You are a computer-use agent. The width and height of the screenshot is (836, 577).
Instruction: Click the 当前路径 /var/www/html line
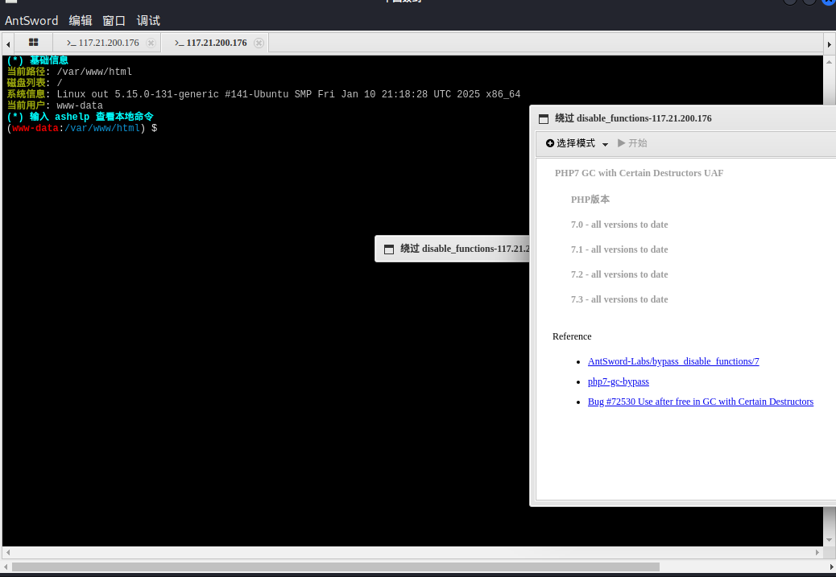[69, 72]
